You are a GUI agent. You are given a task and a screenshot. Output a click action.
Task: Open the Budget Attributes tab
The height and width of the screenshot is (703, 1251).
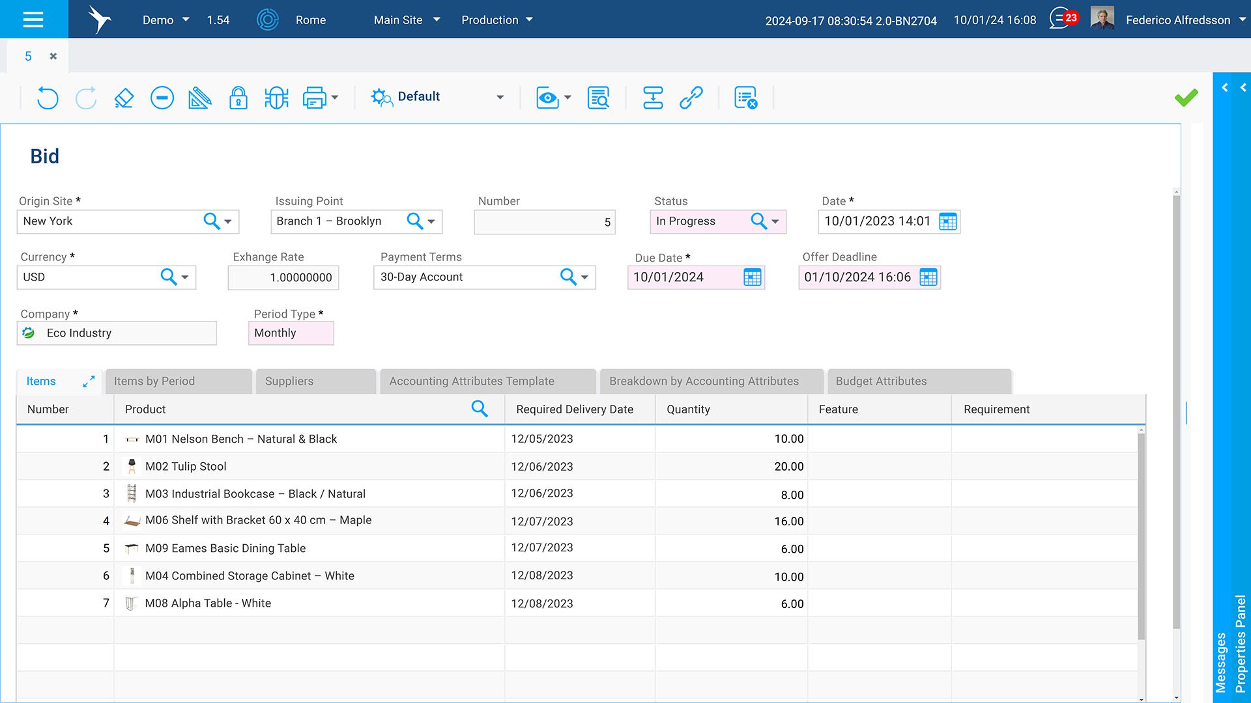[x=881, y=381]
